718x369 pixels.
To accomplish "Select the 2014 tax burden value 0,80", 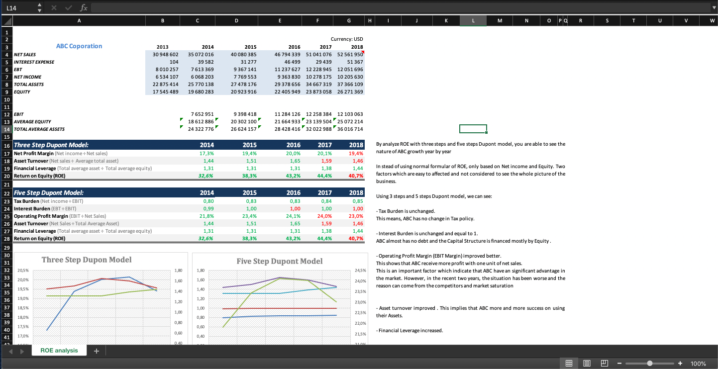I will [208, 201].
